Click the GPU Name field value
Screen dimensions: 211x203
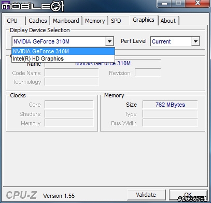point(103,63)
